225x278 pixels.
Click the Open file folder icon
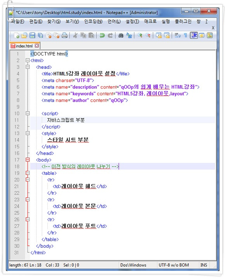point(24,35)
